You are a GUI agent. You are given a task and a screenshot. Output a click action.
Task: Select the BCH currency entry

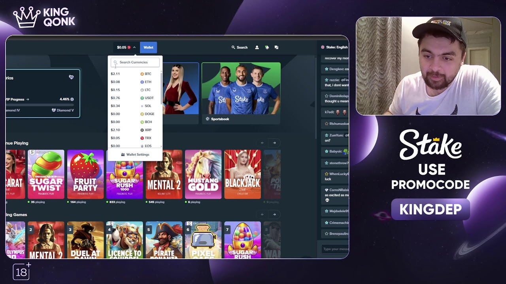134,122
